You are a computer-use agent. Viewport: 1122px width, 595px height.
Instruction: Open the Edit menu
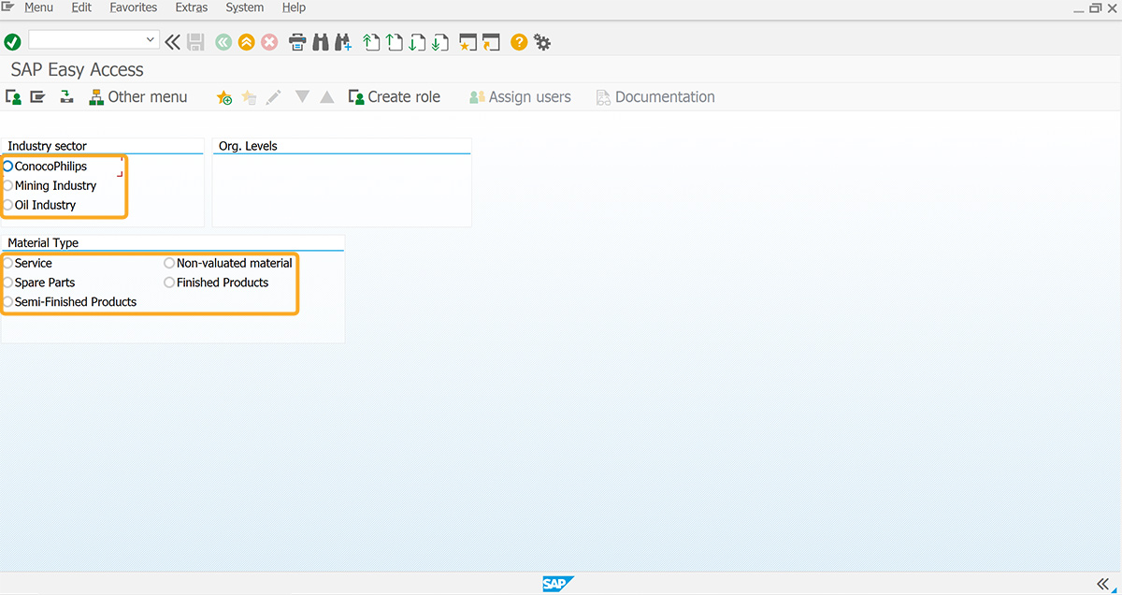tap(81, 7)
